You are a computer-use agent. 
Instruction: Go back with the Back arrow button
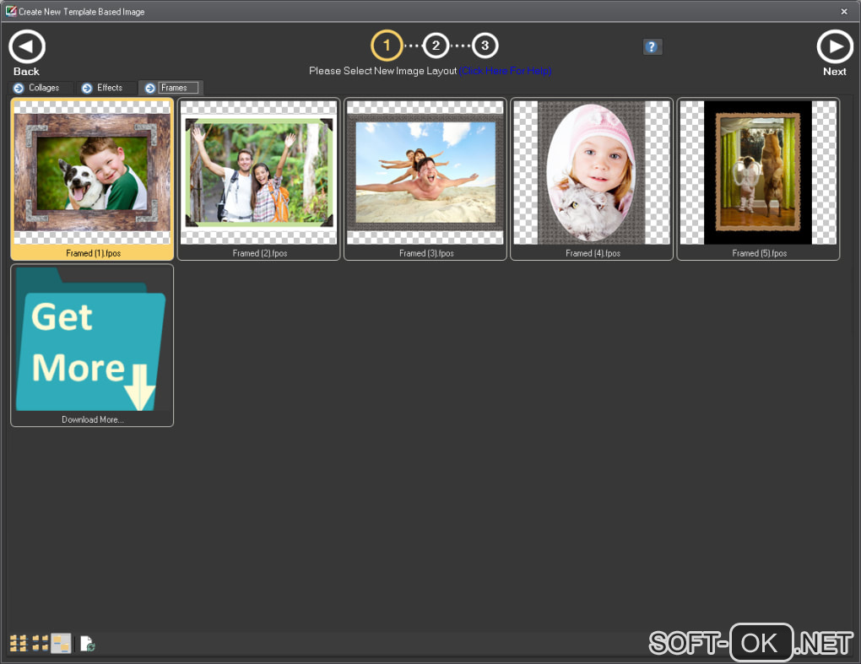tap(26, 47)
